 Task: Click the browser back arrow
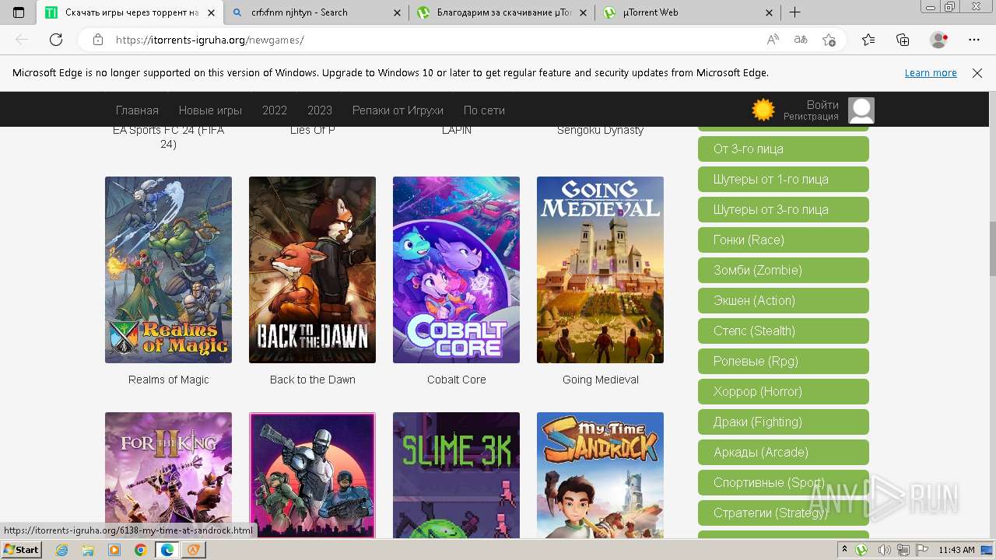click(x=22, y=40)
